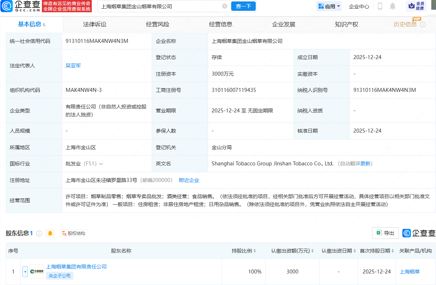This screenshot has width=436, height=285.
Task: Expand the 批发业 (F51) industry chevron
Action: 101,164
